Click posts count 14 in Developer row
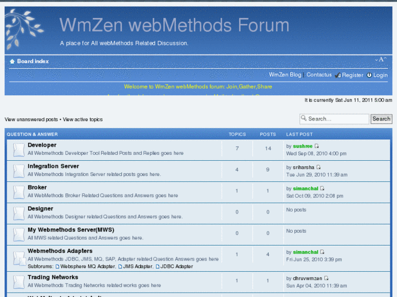Screen dimensions: 397x297 point(268,149)
